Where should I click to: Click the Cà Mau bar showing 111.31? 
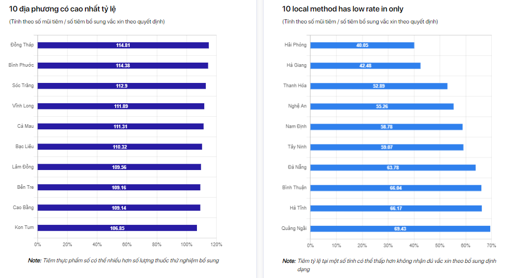tap(120, 127)
